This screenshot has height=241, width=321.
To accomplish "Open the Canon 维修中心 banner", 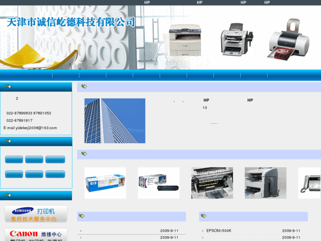I will (36, 235).
